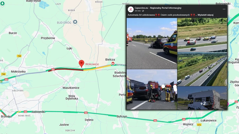The height and width of the screenshot is (134, 239).
Task: Open the Capuccino.eu page avatar
Action: point(131,9)
